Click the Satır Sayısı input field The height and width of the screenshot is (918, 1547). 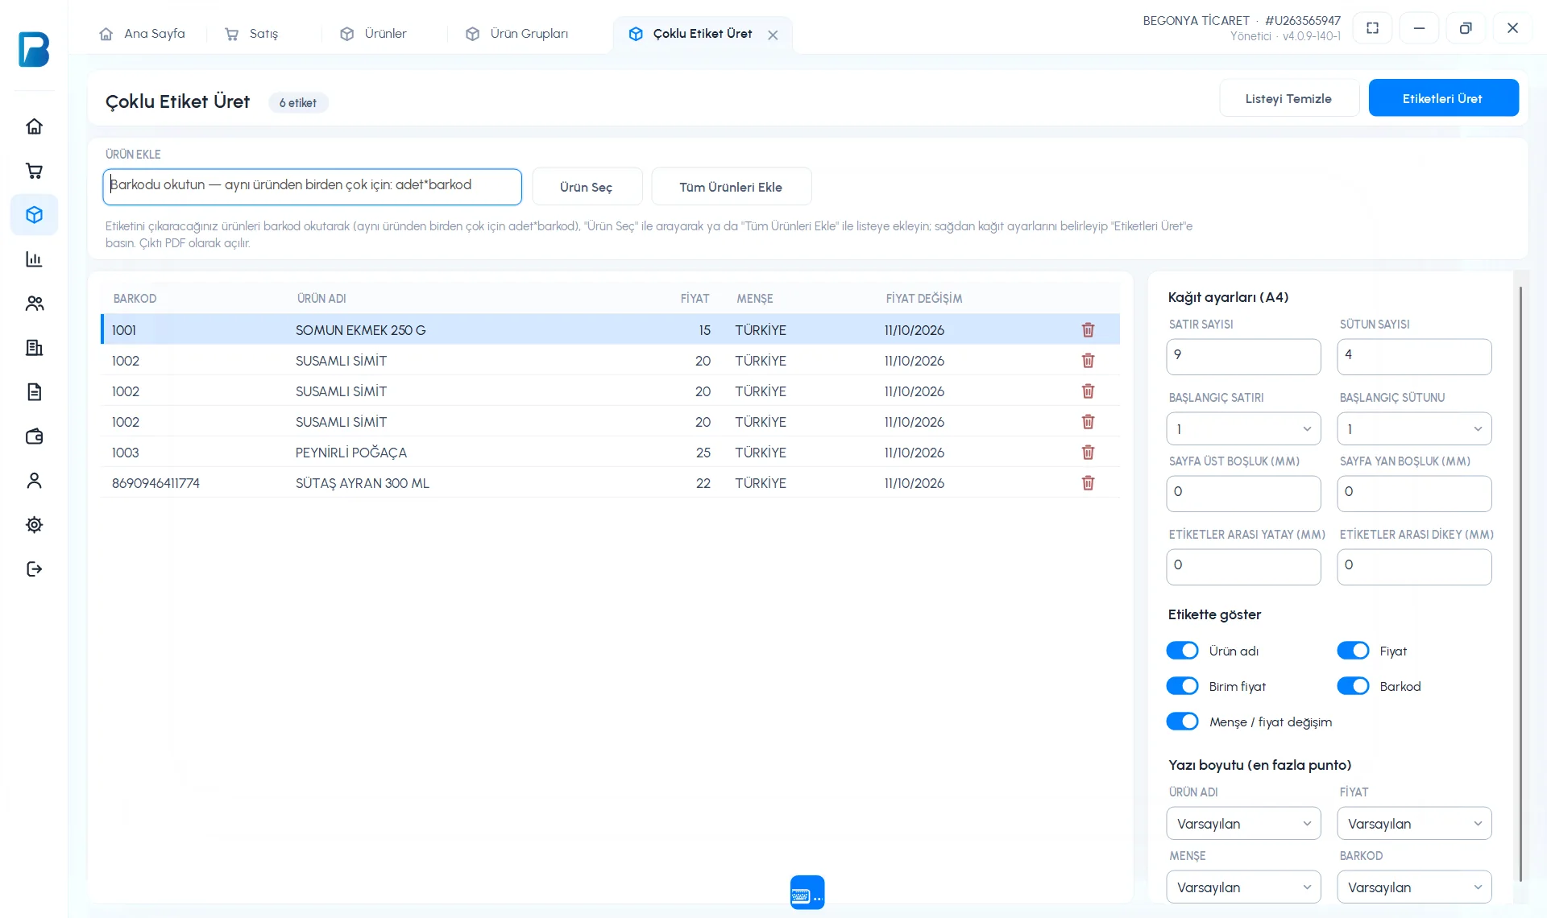pos(1243,356)
